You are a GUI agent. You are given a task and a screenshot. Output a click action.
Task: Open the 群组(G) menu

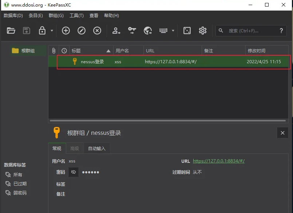click(x=56, y=16)
